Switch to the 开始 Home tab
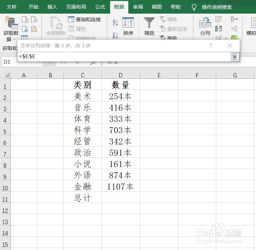The width and height of the screenshot is (256, 250). (33, 7)
